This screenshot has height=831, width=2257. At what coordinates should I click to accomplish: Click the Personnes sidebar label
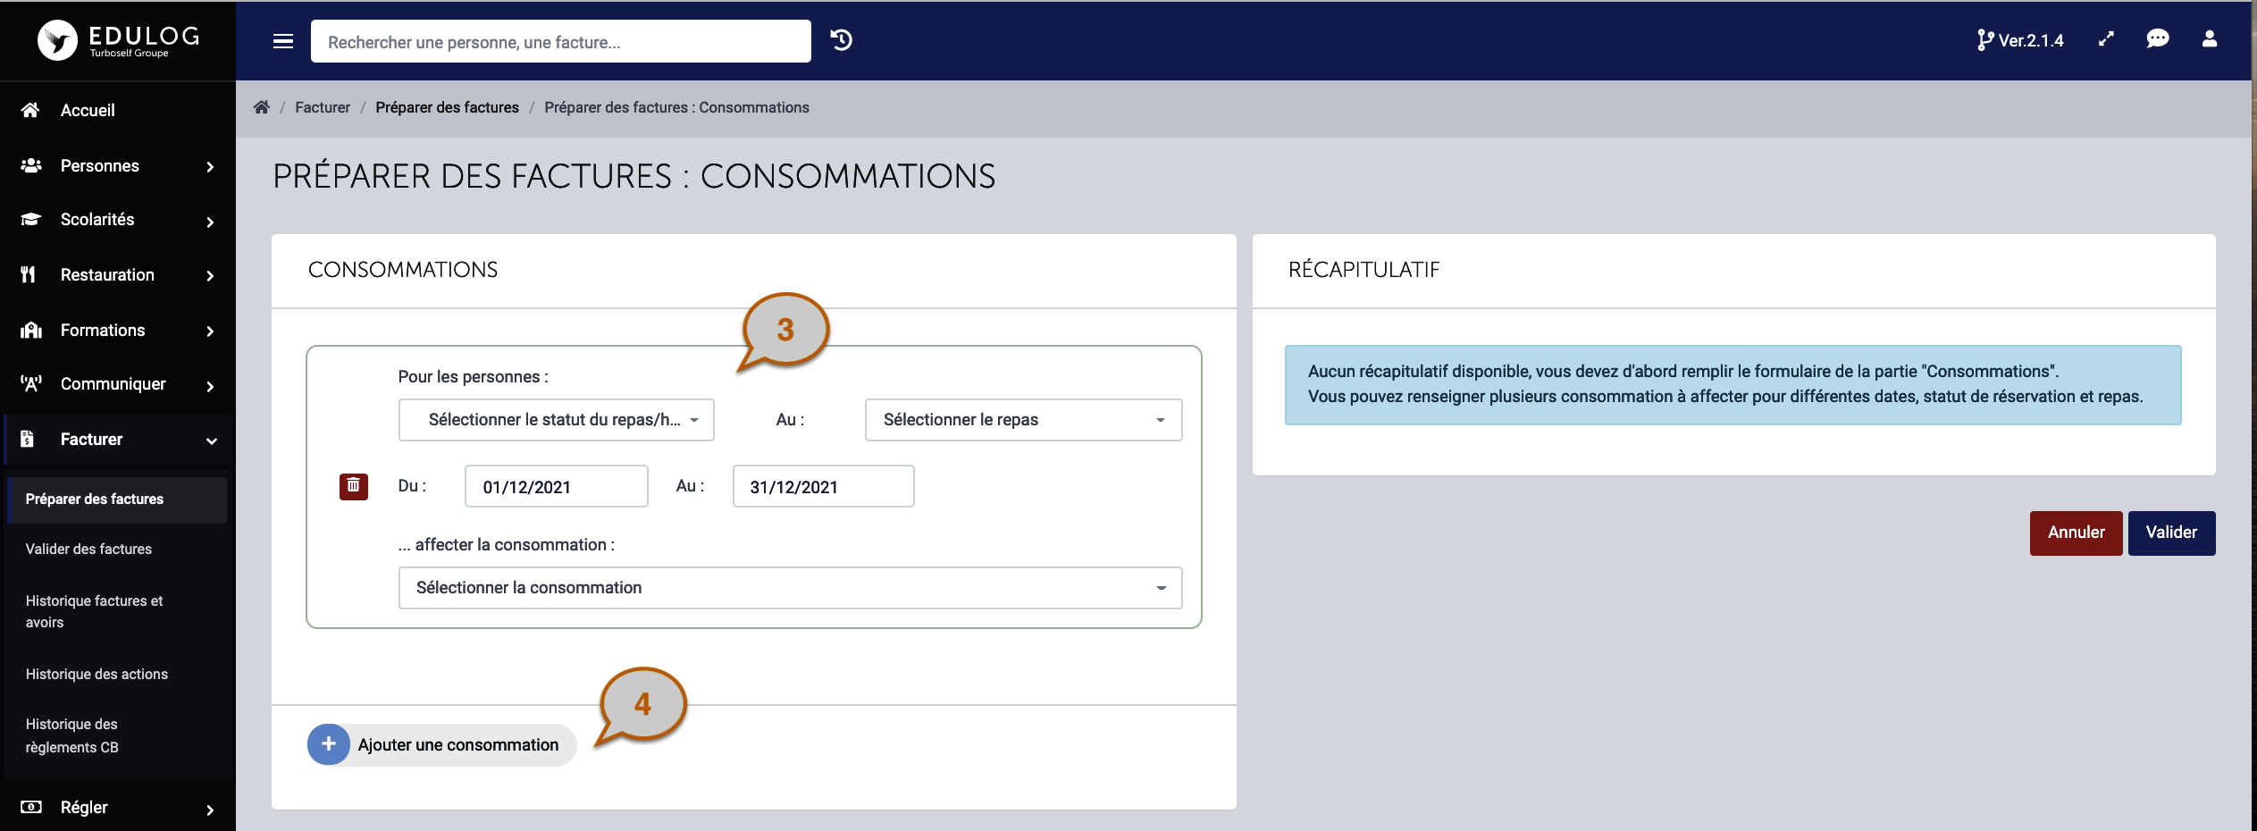100,165
